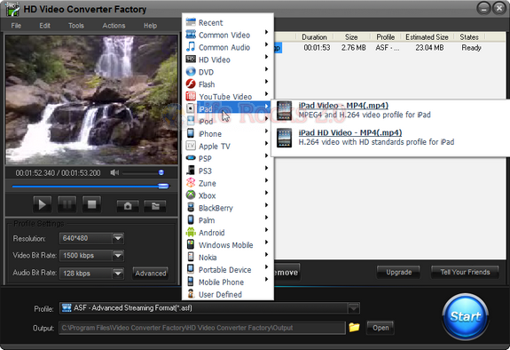
Task: Click the HD Video icon
Action: click(x=191, y=59)
